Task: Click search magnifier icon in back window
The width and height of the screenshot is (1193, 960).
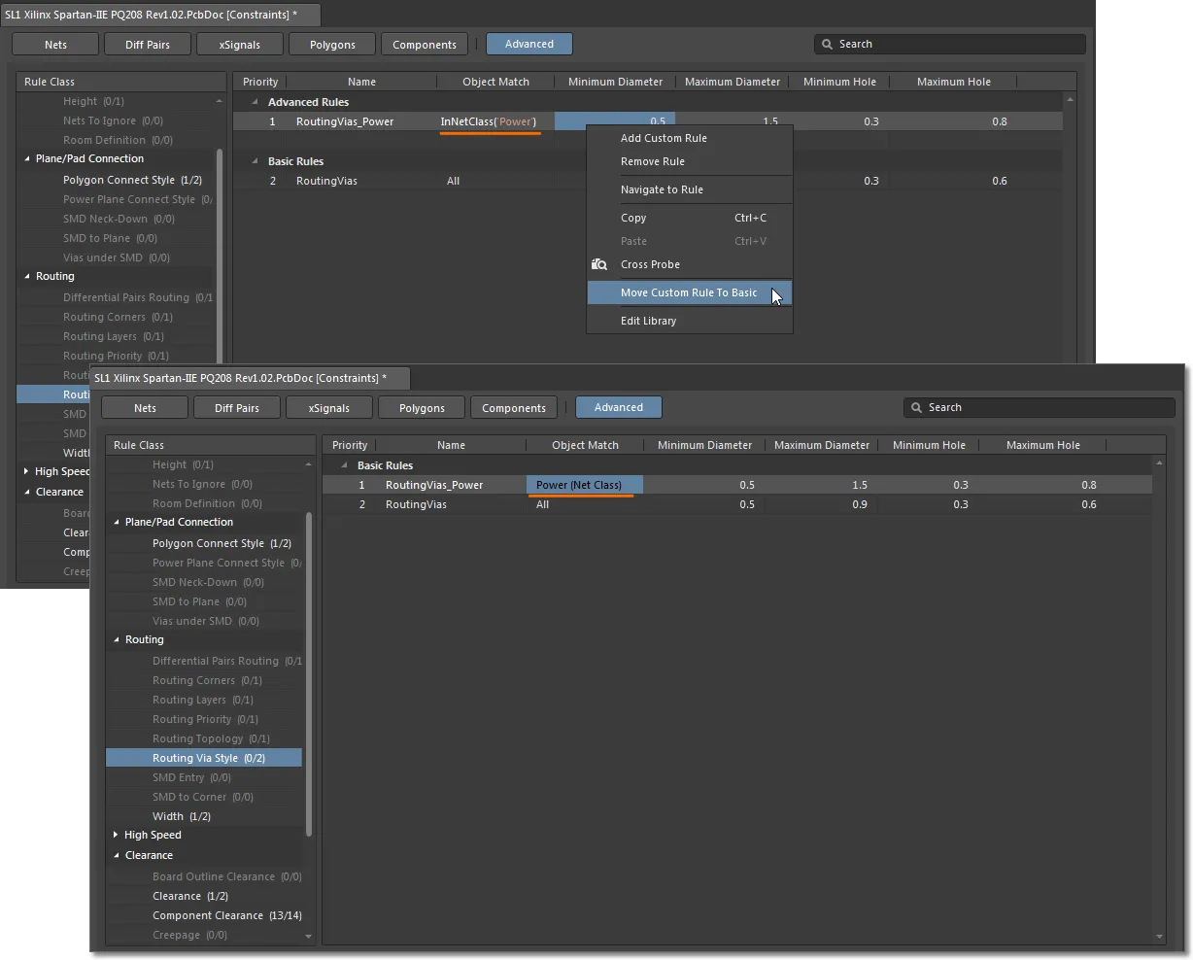Action: pyautogui.click(x=828, y=44)
